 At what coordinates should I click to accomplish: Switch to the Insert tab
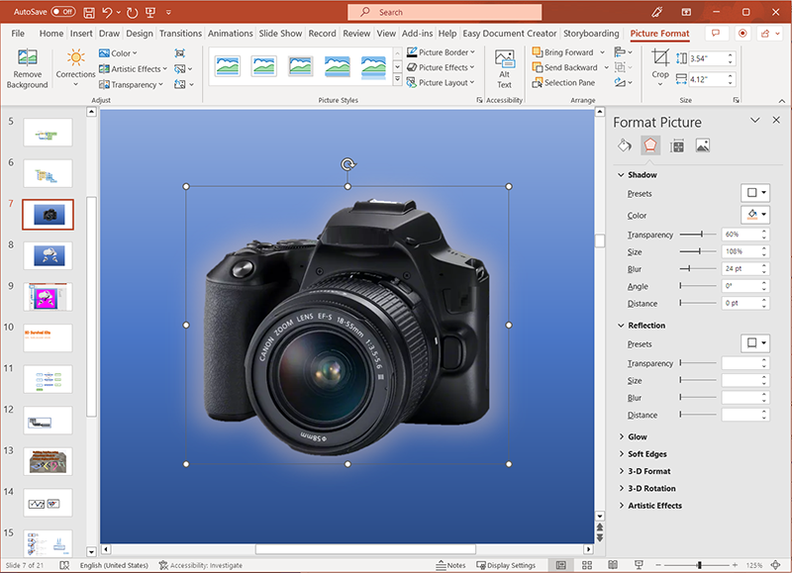click(81, 34)
